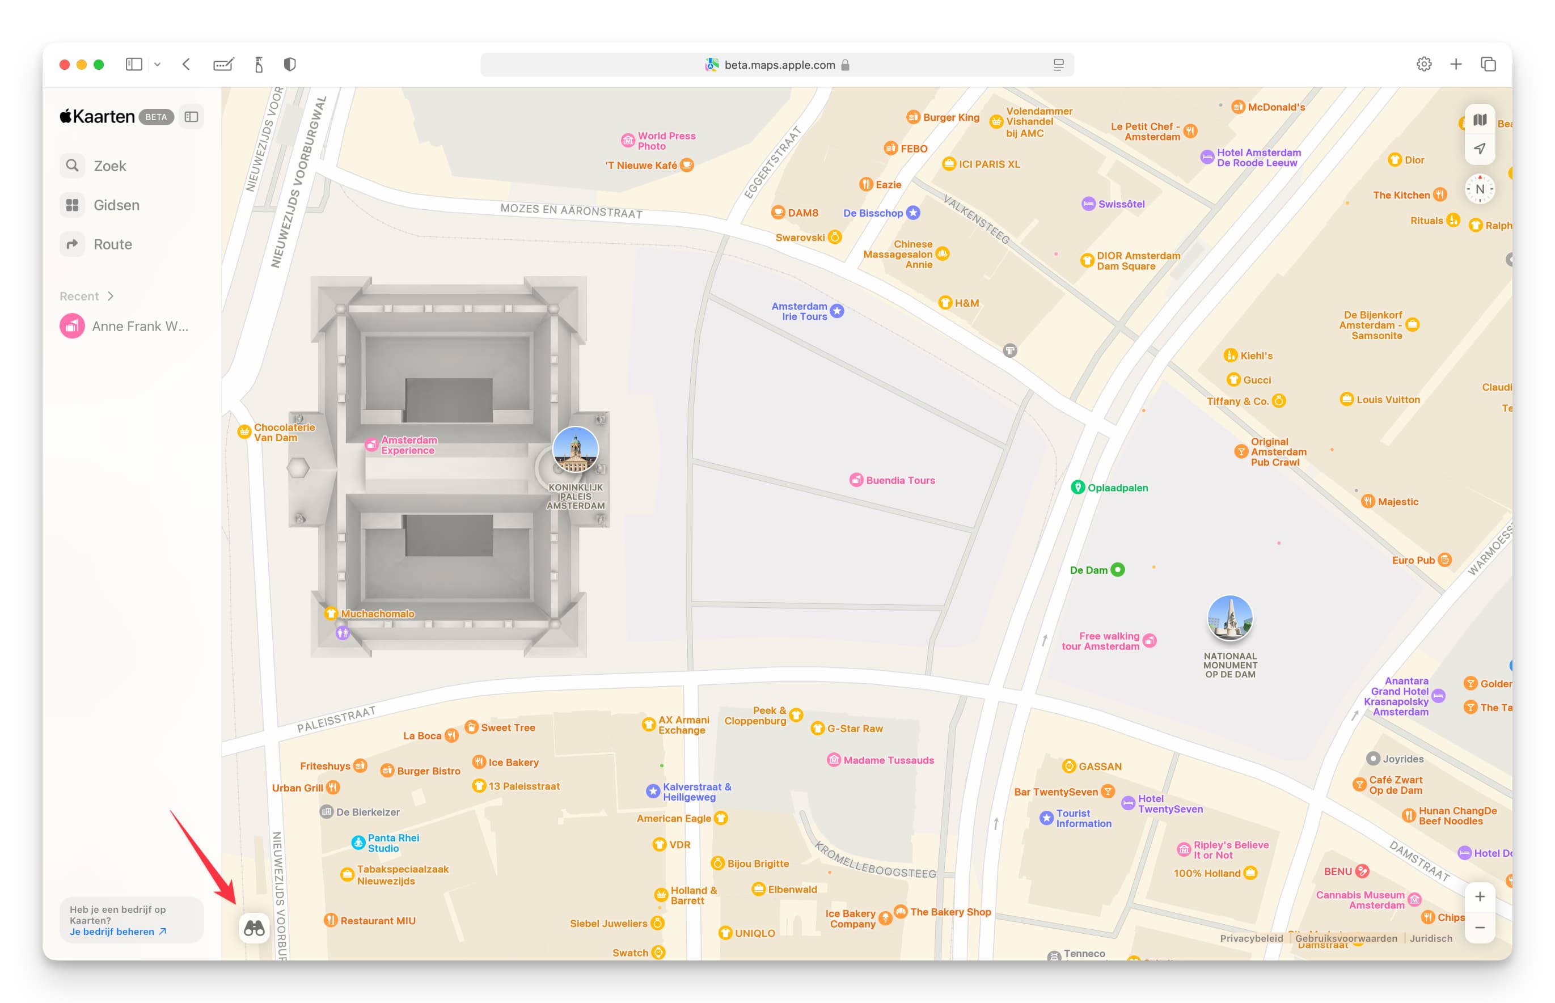Click the Tourist Information pin
This screenshot has width=1555, height=1003.
(1046, 818)
